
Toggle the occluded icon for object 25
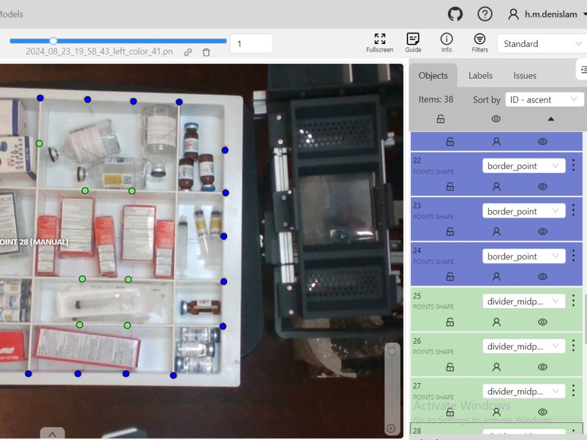(x=497, y=321)
